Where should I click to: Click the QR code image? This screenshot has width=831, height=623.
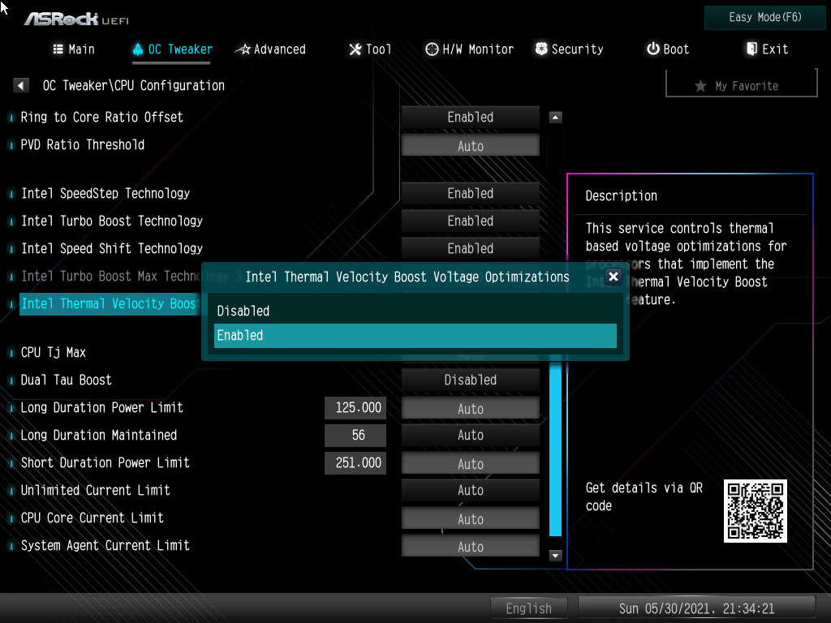tap(756, 511)
